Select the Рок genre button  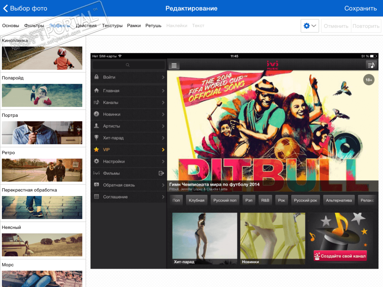(x=282, y=200)
